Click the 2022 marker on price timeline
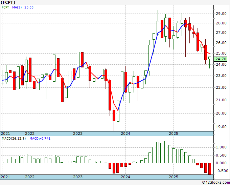The image size is (230, 185). [30, 133]
